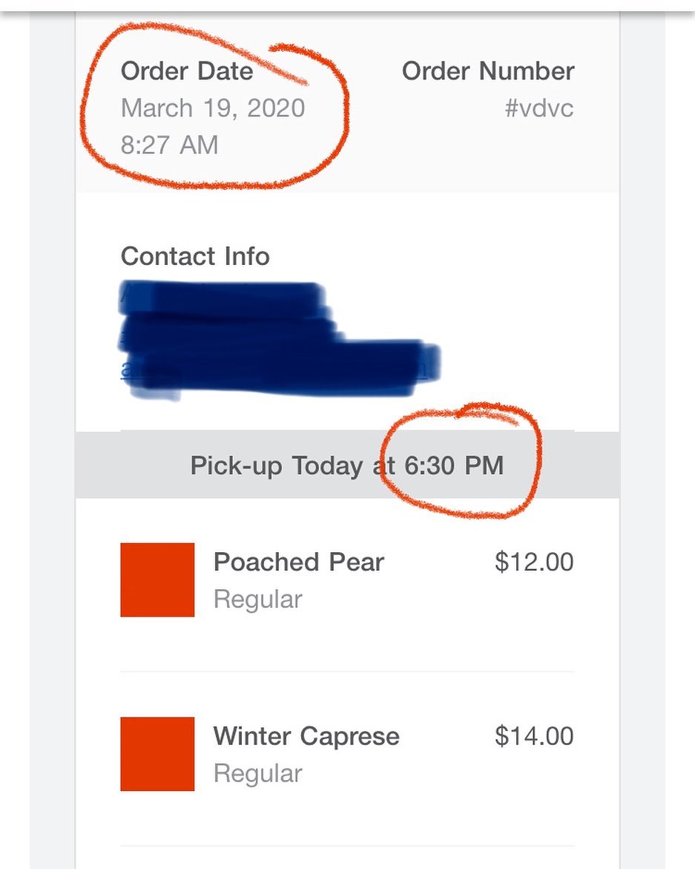Click the orange thumbnail beside Poached Pear

pyautogui.click(x=157, y=580)
